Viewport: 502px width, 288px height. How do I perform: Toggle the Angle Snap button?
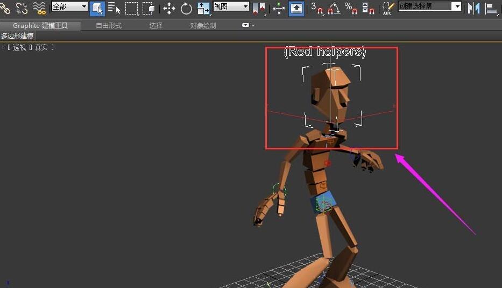pyautogui.click(x=334, y=8)
